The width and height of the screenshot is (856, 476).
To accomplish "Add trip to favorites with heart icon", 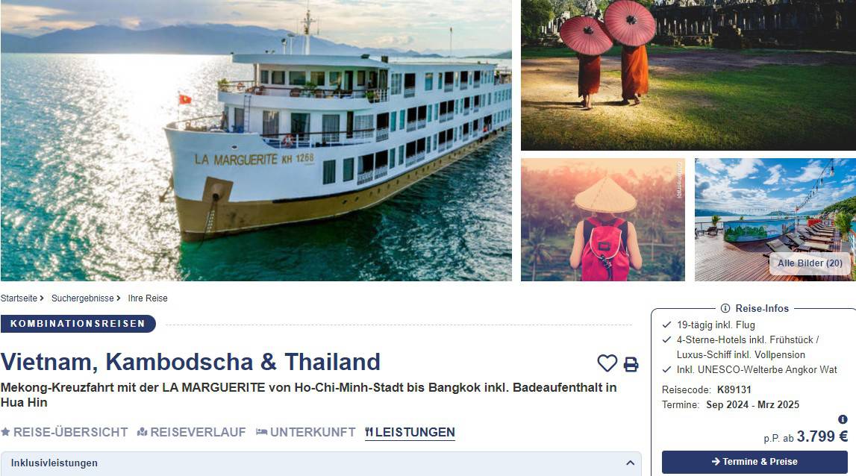I will click(x=607, y=363).
